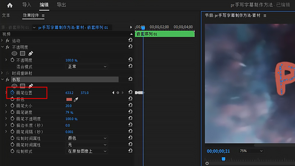Reset the 运动 effect
The height and width of the screenshot is (166, 295).
pyautogui.click(x=130, y=40)
